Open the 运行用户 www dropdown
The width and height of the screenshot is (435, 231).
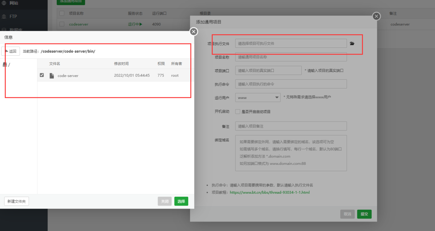tap(258, 97)
